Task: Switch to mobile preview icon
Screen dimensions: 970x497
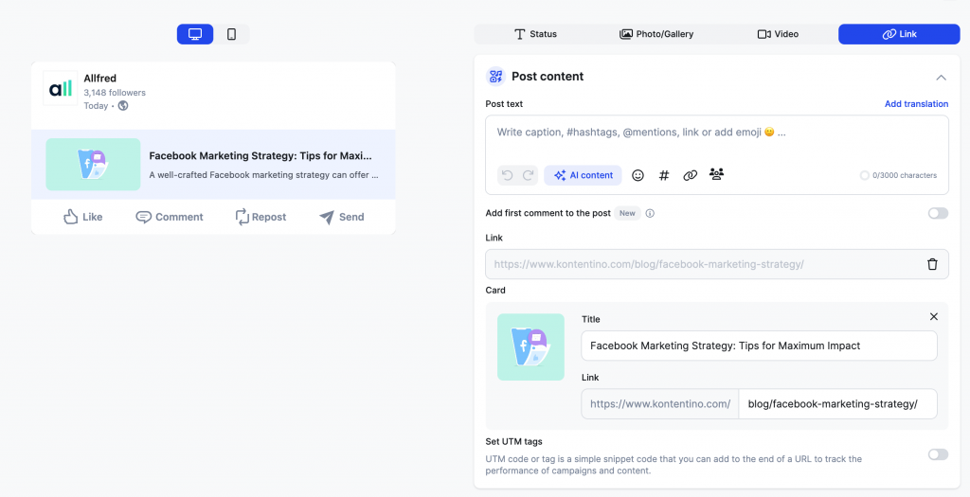Action: (232, 34)
